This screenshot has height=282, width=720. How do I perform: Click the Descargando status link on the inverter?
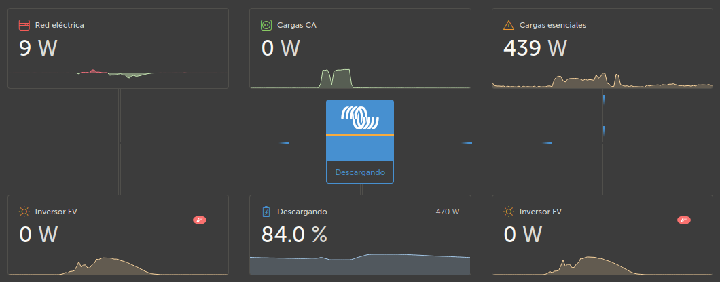[360, 172]
